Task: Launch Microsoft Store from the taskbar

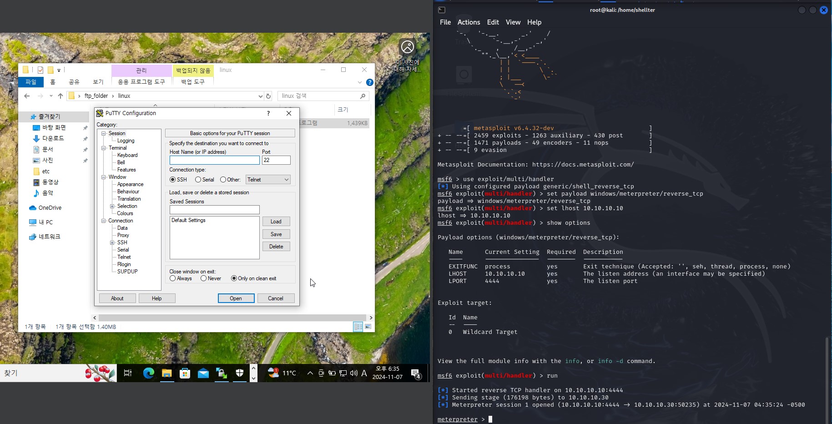Action: 185,373
